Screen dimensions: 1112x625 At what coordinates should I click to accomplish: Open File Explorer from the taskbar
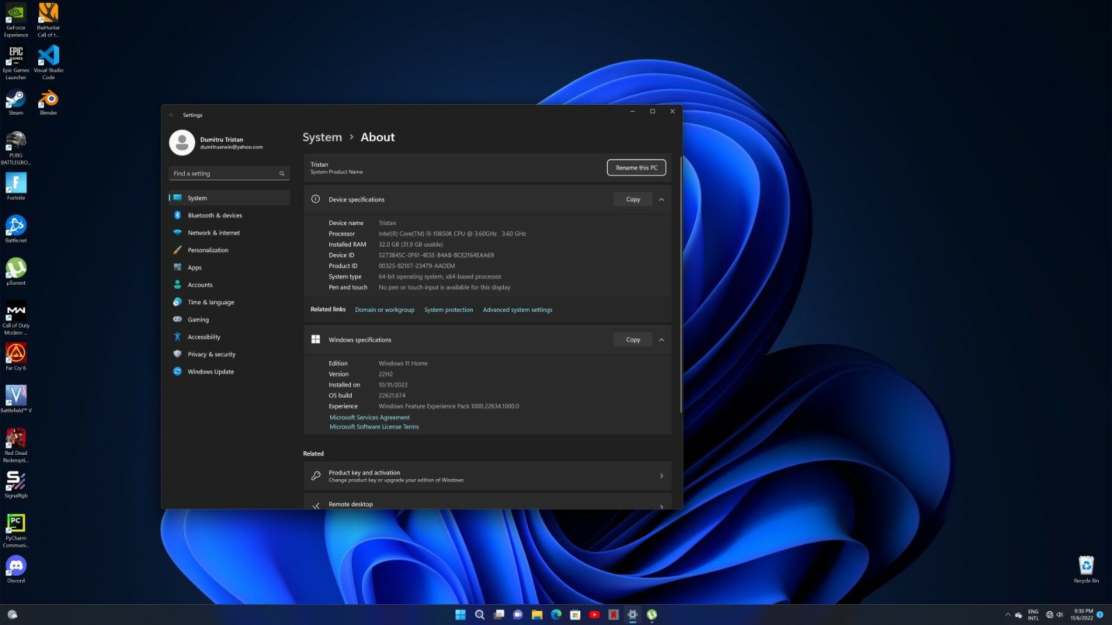pyautogui.click(x=537, y=615)
